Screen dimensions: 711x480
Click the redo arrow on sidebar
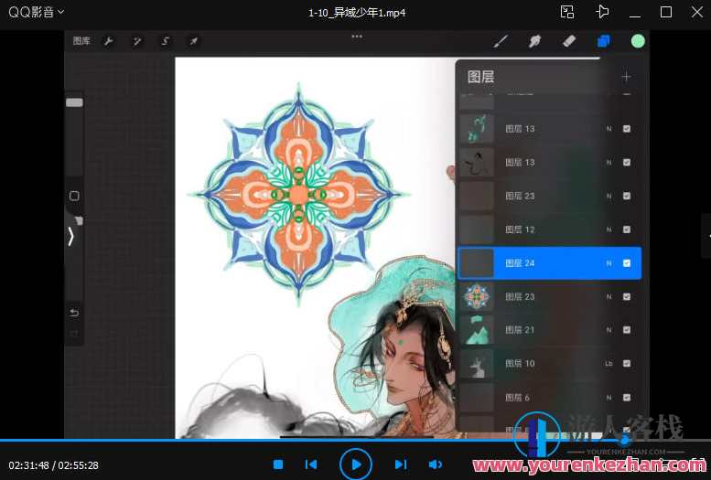coord(74,334)
